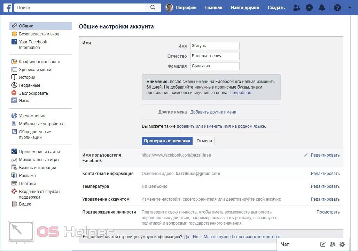Screen dimensions: 358x251
Task: Click Редактировать for Имя пользователя Facebook
Action: pyautogui.click(x=325, y=155)
